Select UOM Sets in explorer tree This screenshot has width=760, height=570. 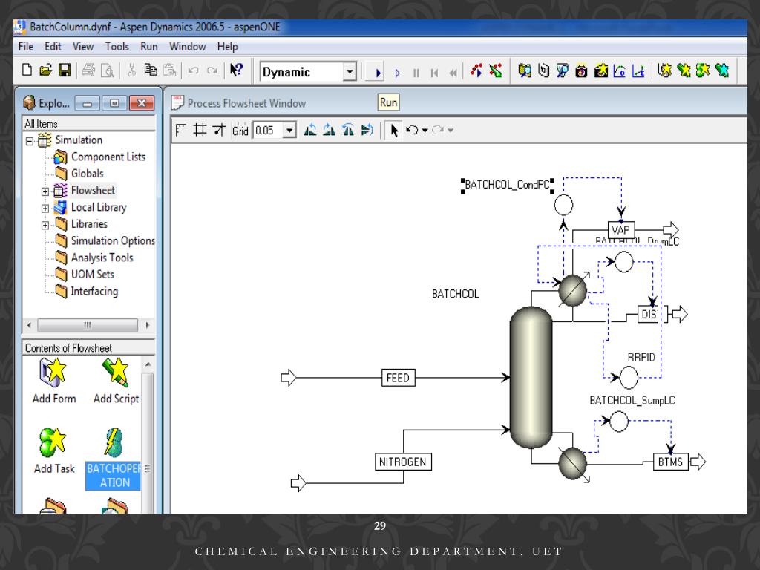pyautogui.click(x=93, y=275)
